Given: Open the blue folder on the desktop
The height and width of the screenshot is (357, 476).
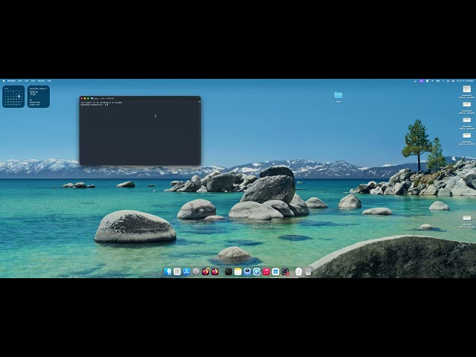Looking at the screenshot, I should pyautogui.click(x=338, y=95).
